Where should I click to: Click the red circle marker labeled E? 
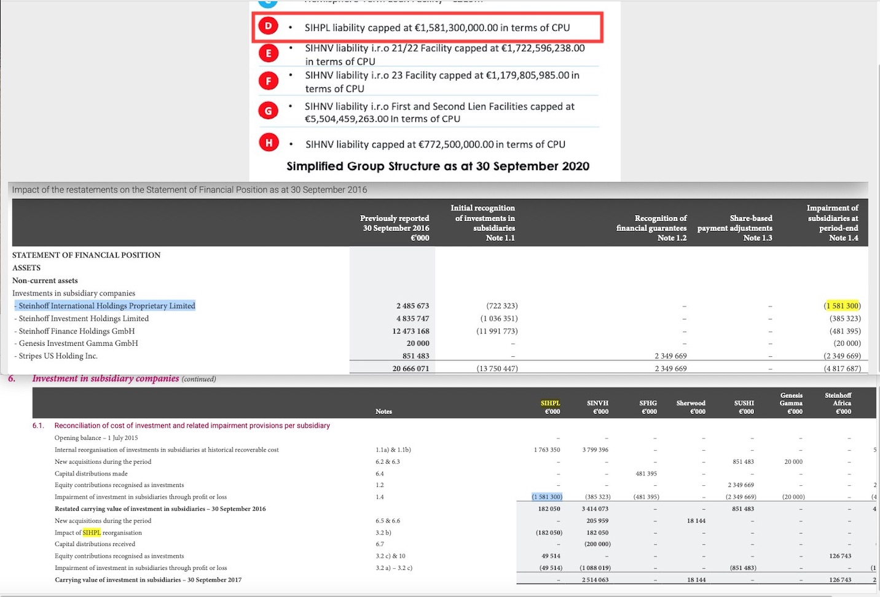(268, 53)
